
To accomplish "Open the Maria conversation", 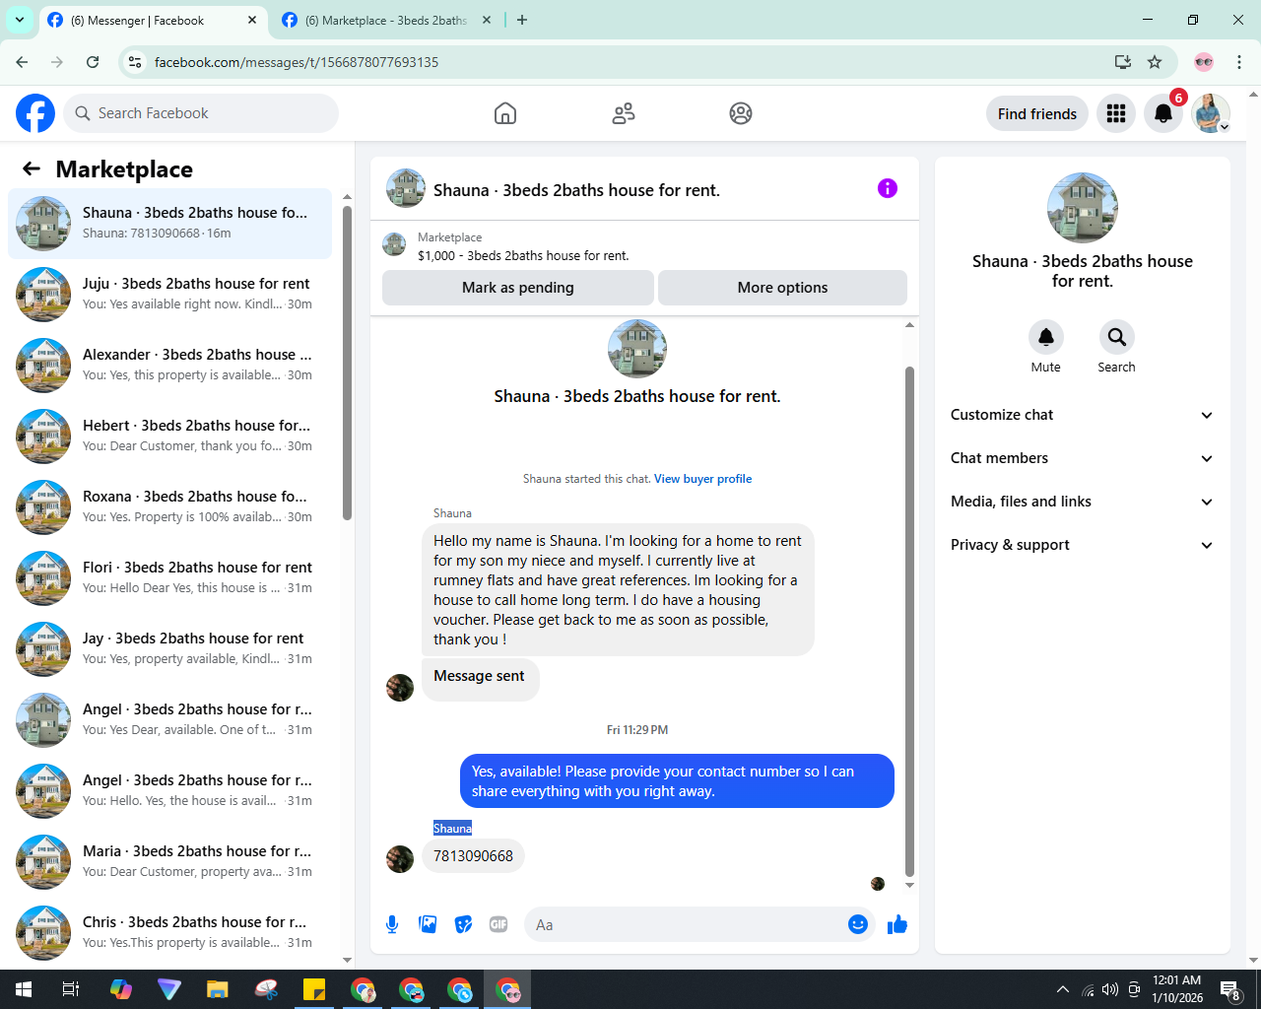I will coord(170,862).
